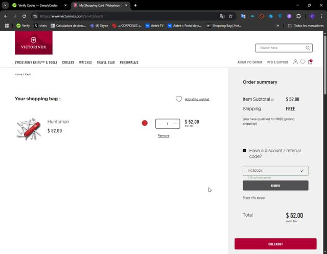This screenshot has width=327, height=254.
Task: Open the Personalize menu
Action: tap(129, 62)
